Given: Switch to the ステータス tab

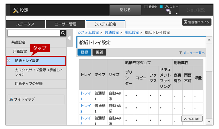Looking at the screenshot, I should point(25,24).
